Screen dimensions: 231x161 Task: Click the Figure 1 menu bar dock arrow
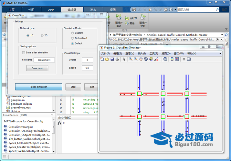[x=220, y=53]
